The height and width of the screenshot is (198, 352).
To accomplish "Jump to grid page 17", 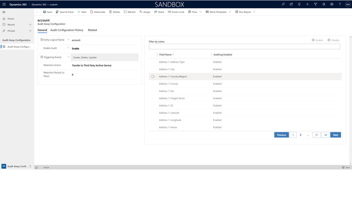I will click(x=317, y=135).
